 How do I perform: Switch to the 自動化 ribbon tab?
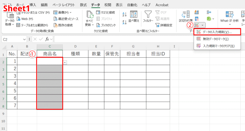pyautogui.click(x=132, y=5)
